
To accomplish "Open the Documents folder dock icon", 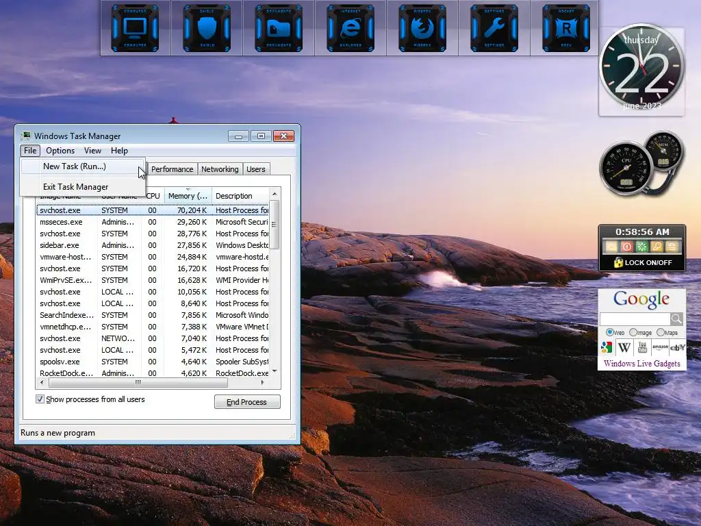I will click(x=279, y=27).
